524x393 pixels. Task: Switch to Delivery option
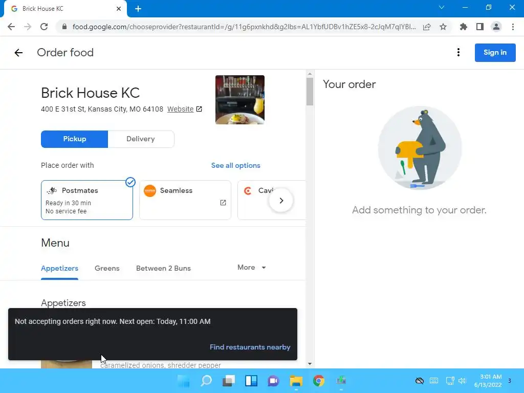point(141,139)
